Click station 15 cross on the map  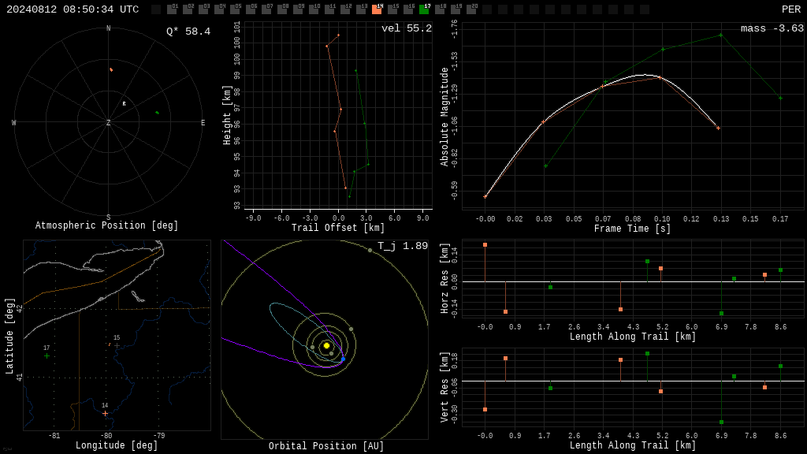117,345
